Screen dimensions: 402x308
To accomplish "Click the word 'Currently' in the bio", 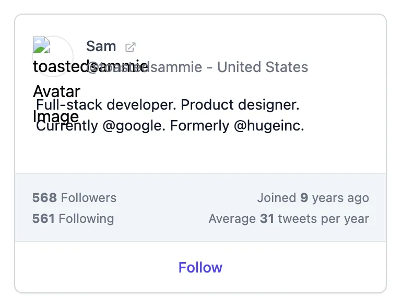I will point(67,126).
